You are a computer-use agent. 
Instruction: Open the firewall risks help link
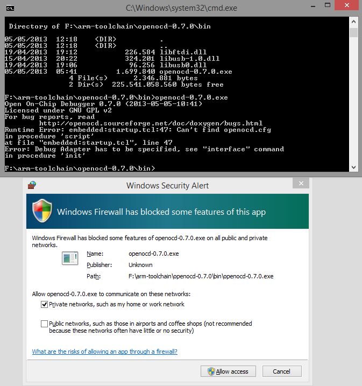104,352
